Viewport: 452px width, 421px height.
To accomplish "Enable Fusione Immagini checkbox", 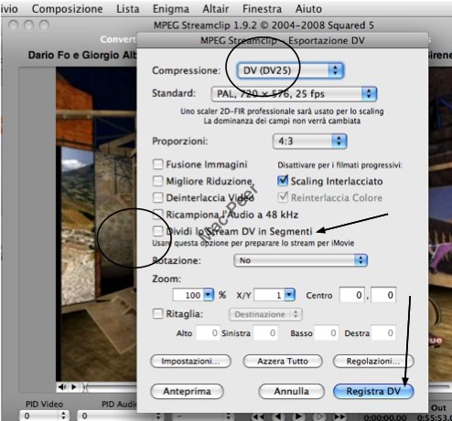I will (157, 164).
